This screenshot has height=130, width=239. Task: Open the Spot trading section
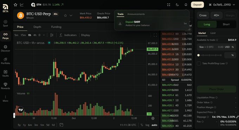tap(5, 24)
